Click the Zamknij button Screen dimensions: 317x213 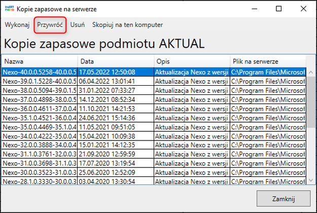(284, 199)
